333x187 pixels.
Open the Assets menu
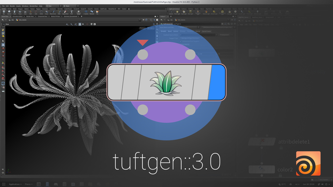tap(19, 6)
